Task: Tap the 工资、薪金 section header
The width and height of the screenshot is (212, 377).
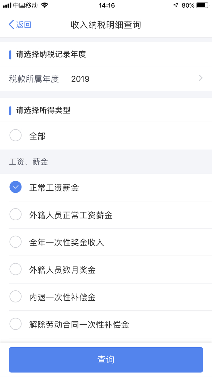Action: coord(28,162)
